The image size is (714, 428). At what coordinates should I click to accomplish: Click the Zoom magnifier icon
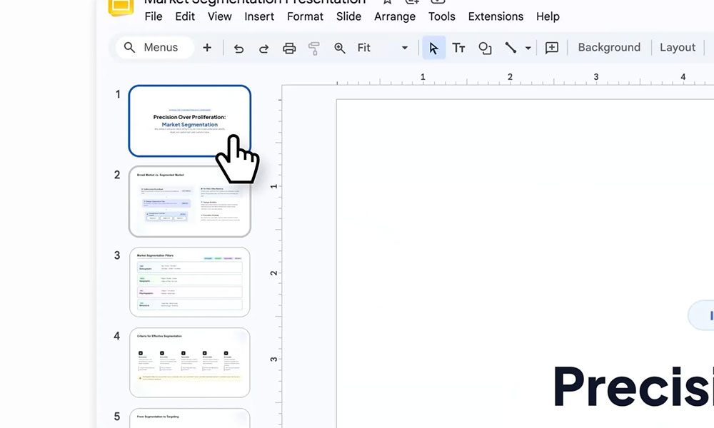coord(340,48)
